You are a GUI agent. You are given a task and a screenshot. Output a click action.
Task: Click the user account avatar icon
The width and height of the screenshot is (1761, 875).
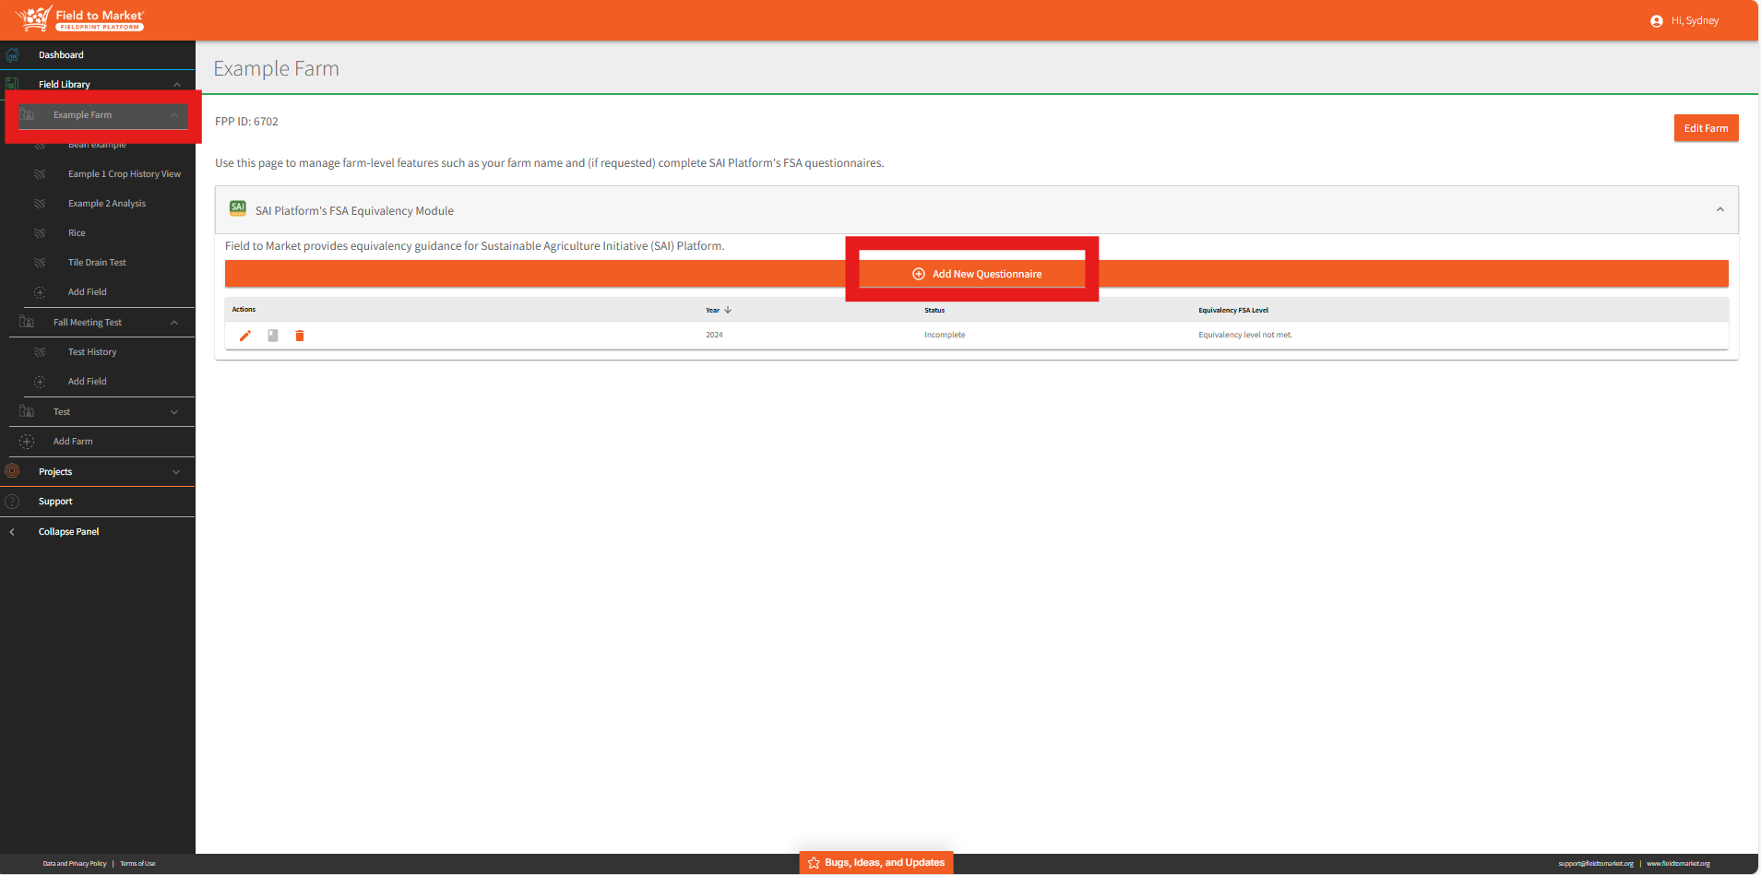(1657, 21)
